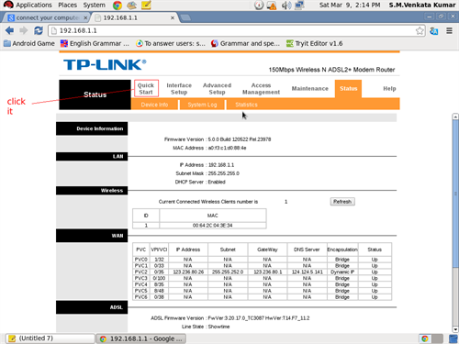Open Tryit Editor v1.6 bookmark

(314, 43)
